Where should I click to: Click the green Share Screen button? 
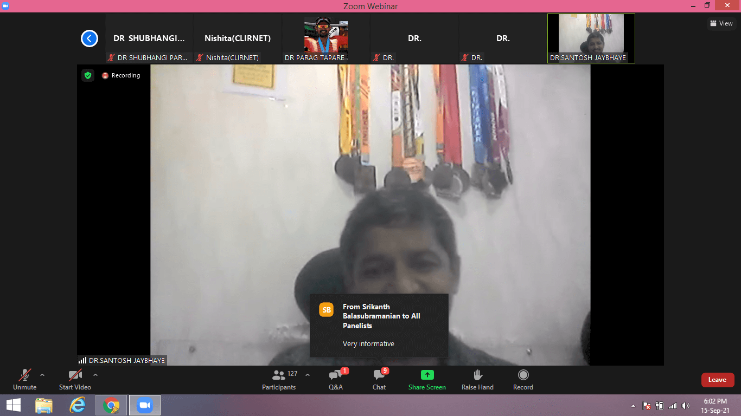(427, 379)
